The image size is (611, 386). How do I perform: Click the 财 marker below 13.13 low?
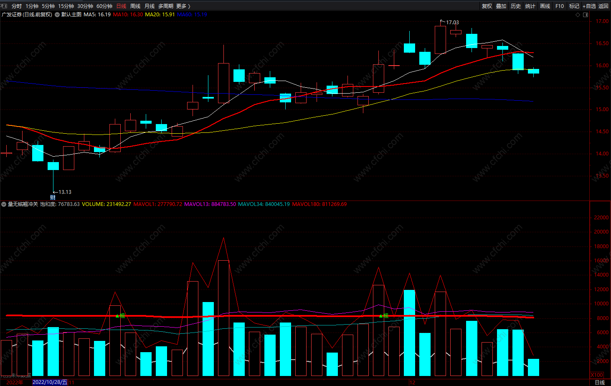pyautogui.click(x=53, y=198)
